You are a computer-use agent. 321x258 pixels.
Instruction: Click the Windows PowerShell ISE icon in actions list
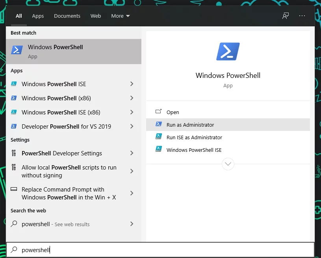[x=159, y=149]
